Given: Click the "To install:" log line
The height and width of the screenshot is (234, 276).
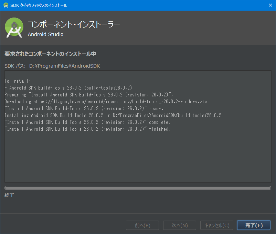Looking at the screenshot, I should click(x=18, y=81).
